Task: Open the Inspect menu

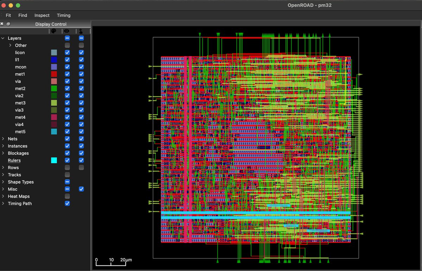Action: (42, 15)
